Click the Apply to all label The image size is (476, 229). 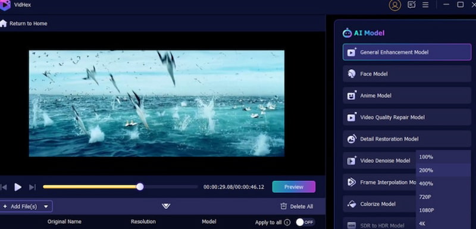click(x=268, y=222)
